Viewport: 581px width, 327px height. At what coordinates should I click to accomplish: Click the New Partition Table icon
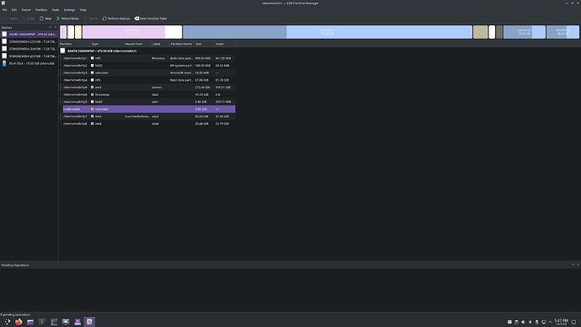click(x=136, y=19)
